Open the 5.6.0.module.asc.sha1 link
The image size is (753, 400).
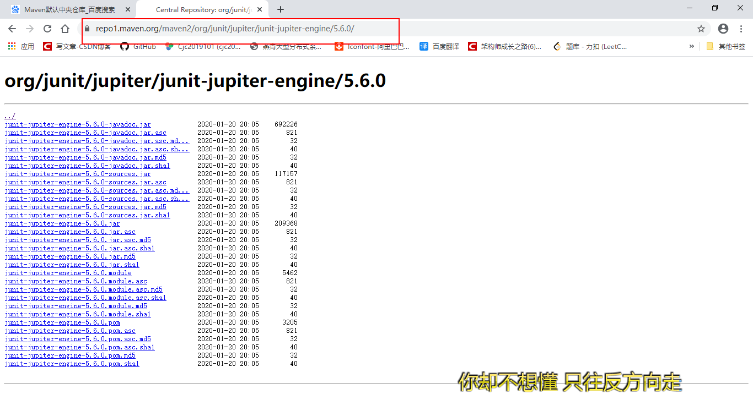tap(85, 298)
